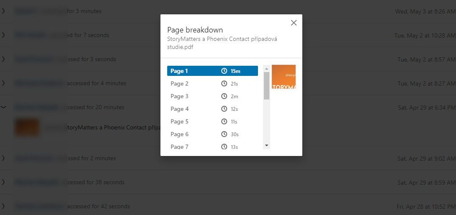
Task: Click the Tue, May 2 at 10:28 AM timestamp
Action: coord(425,35)
